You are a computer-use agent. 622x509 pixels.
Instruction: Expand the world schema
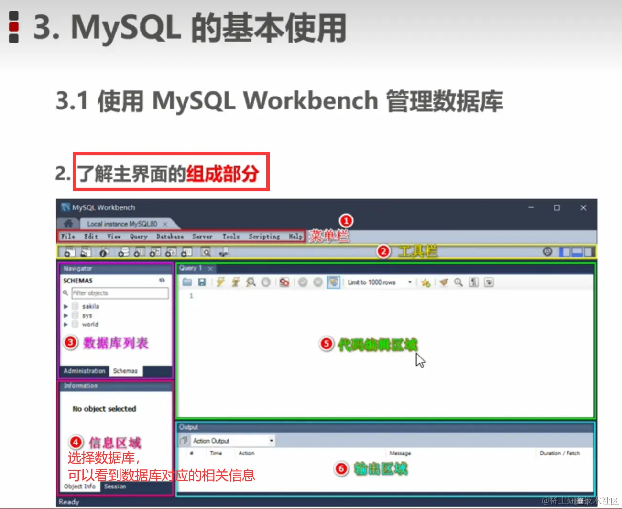click(x=66, y=325)
